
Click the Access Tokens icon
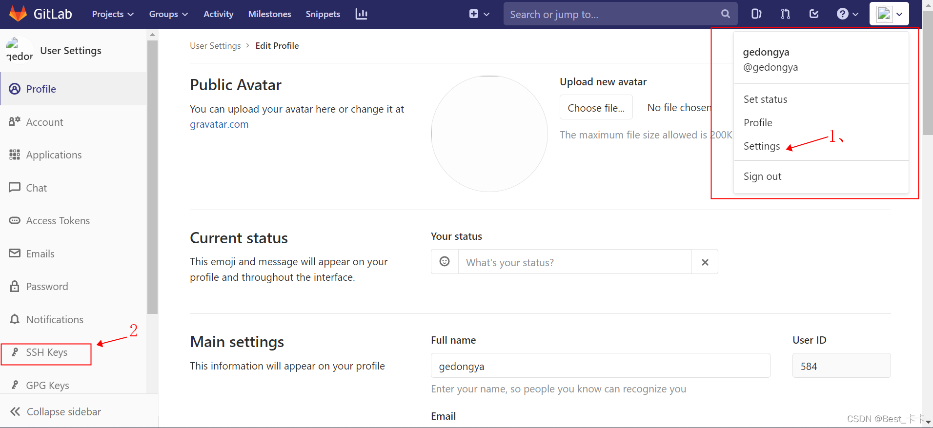(15, 220)
